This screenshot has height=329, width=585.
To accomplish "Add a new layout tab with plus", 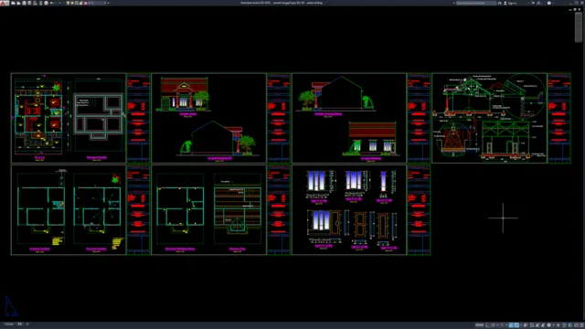I will tap(27, 324).
